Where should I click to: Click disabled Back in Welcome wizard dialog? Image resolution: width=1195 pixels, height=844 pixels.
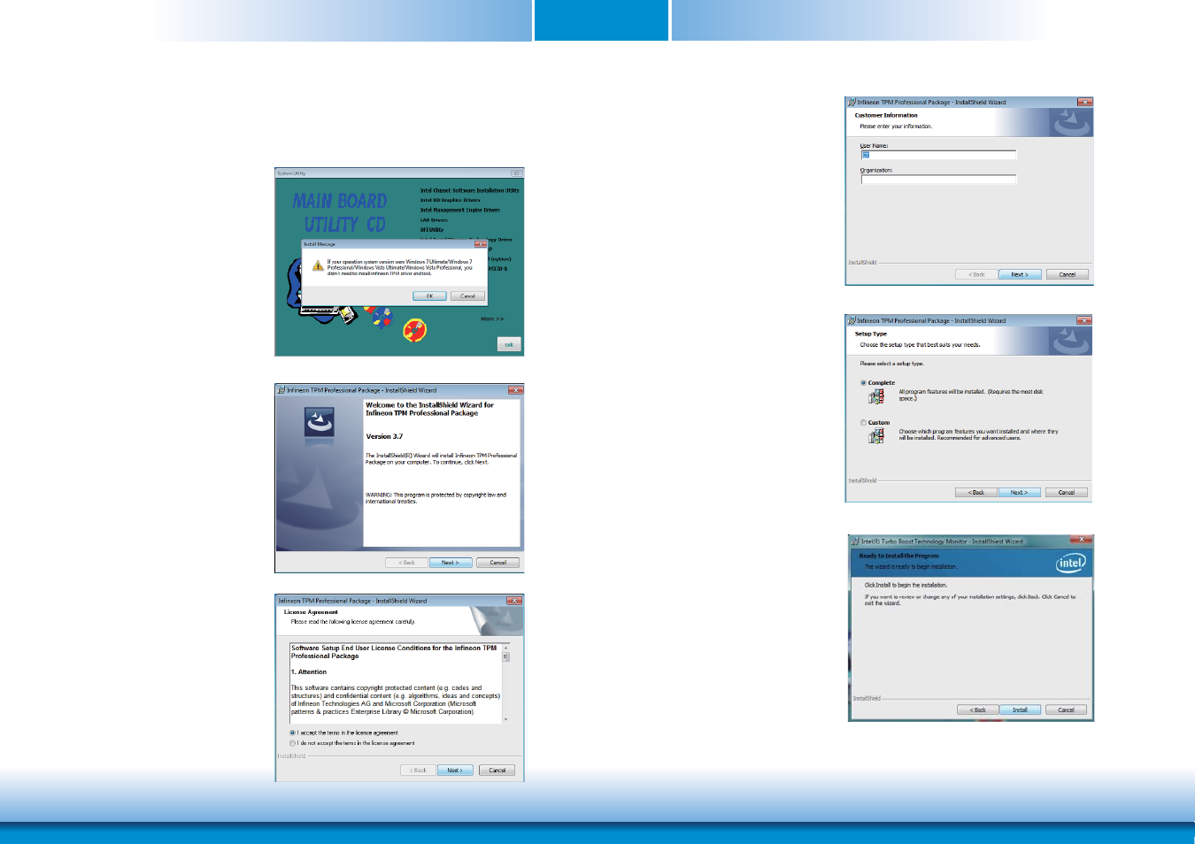tap(406, 563)
